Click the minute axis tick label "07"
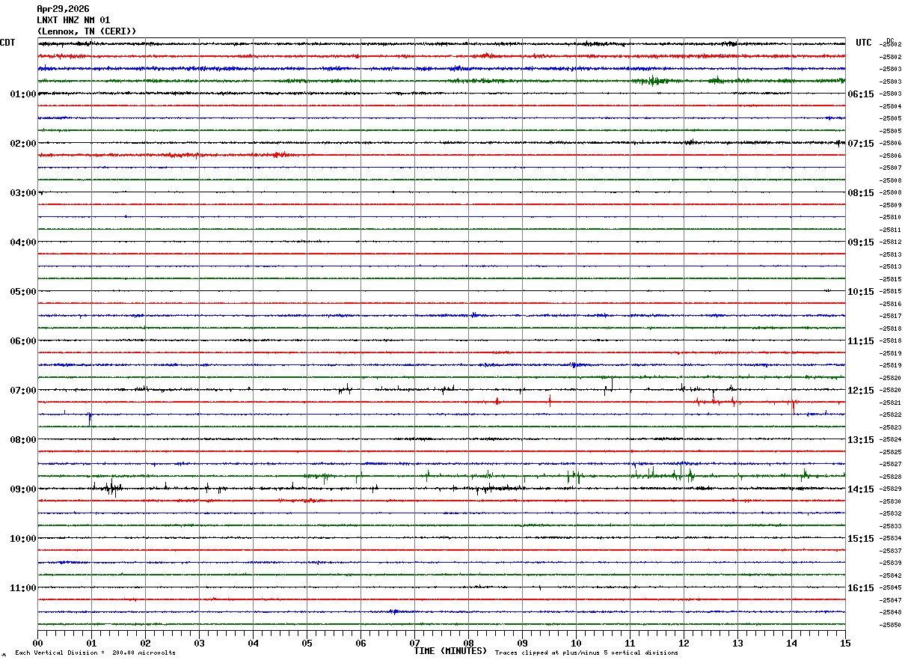The image size is (905, 663). coord(414,643)
